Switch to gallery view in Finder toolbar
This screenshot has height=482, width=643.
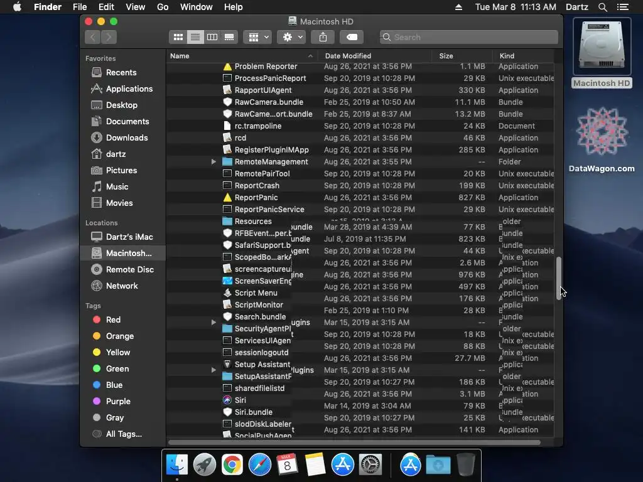coord(229,37)
